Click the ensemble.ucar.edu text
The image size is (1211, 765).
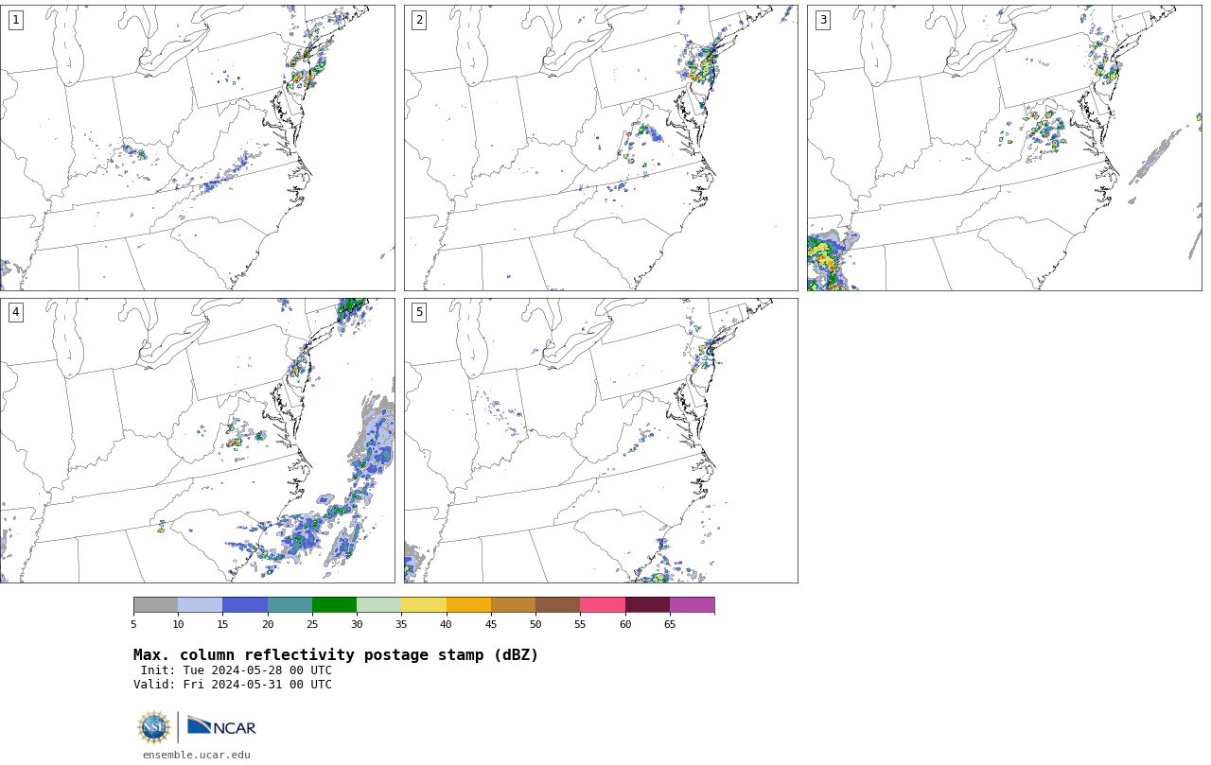click(197, 755)
